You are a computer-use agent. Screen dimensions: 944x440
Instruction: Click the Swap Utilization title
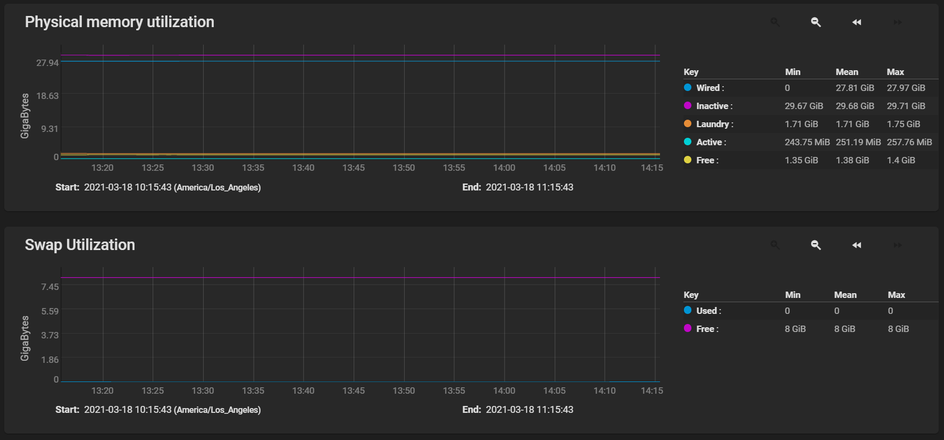click(80, 245)
